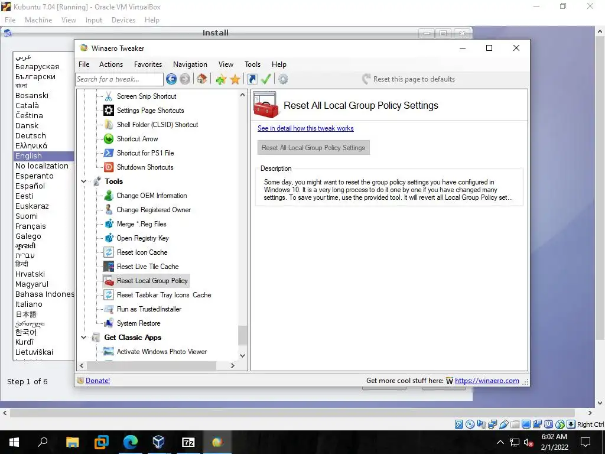Screen dimensions: 605x454
Task: Click the Forward navigation arrow in the toolbar
Action: tap(185, 79)
